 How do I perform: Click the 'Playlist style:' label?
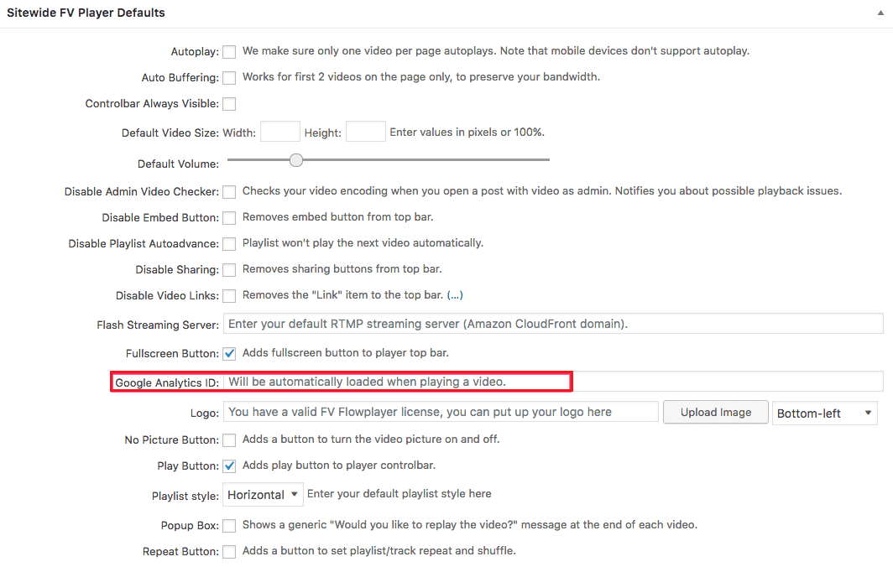click(x=185, y=496)
